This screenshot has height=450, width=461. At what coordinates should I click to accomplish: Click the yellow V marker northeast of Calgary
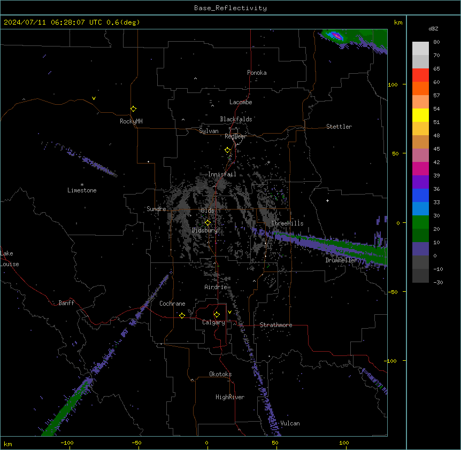[229, 312]
